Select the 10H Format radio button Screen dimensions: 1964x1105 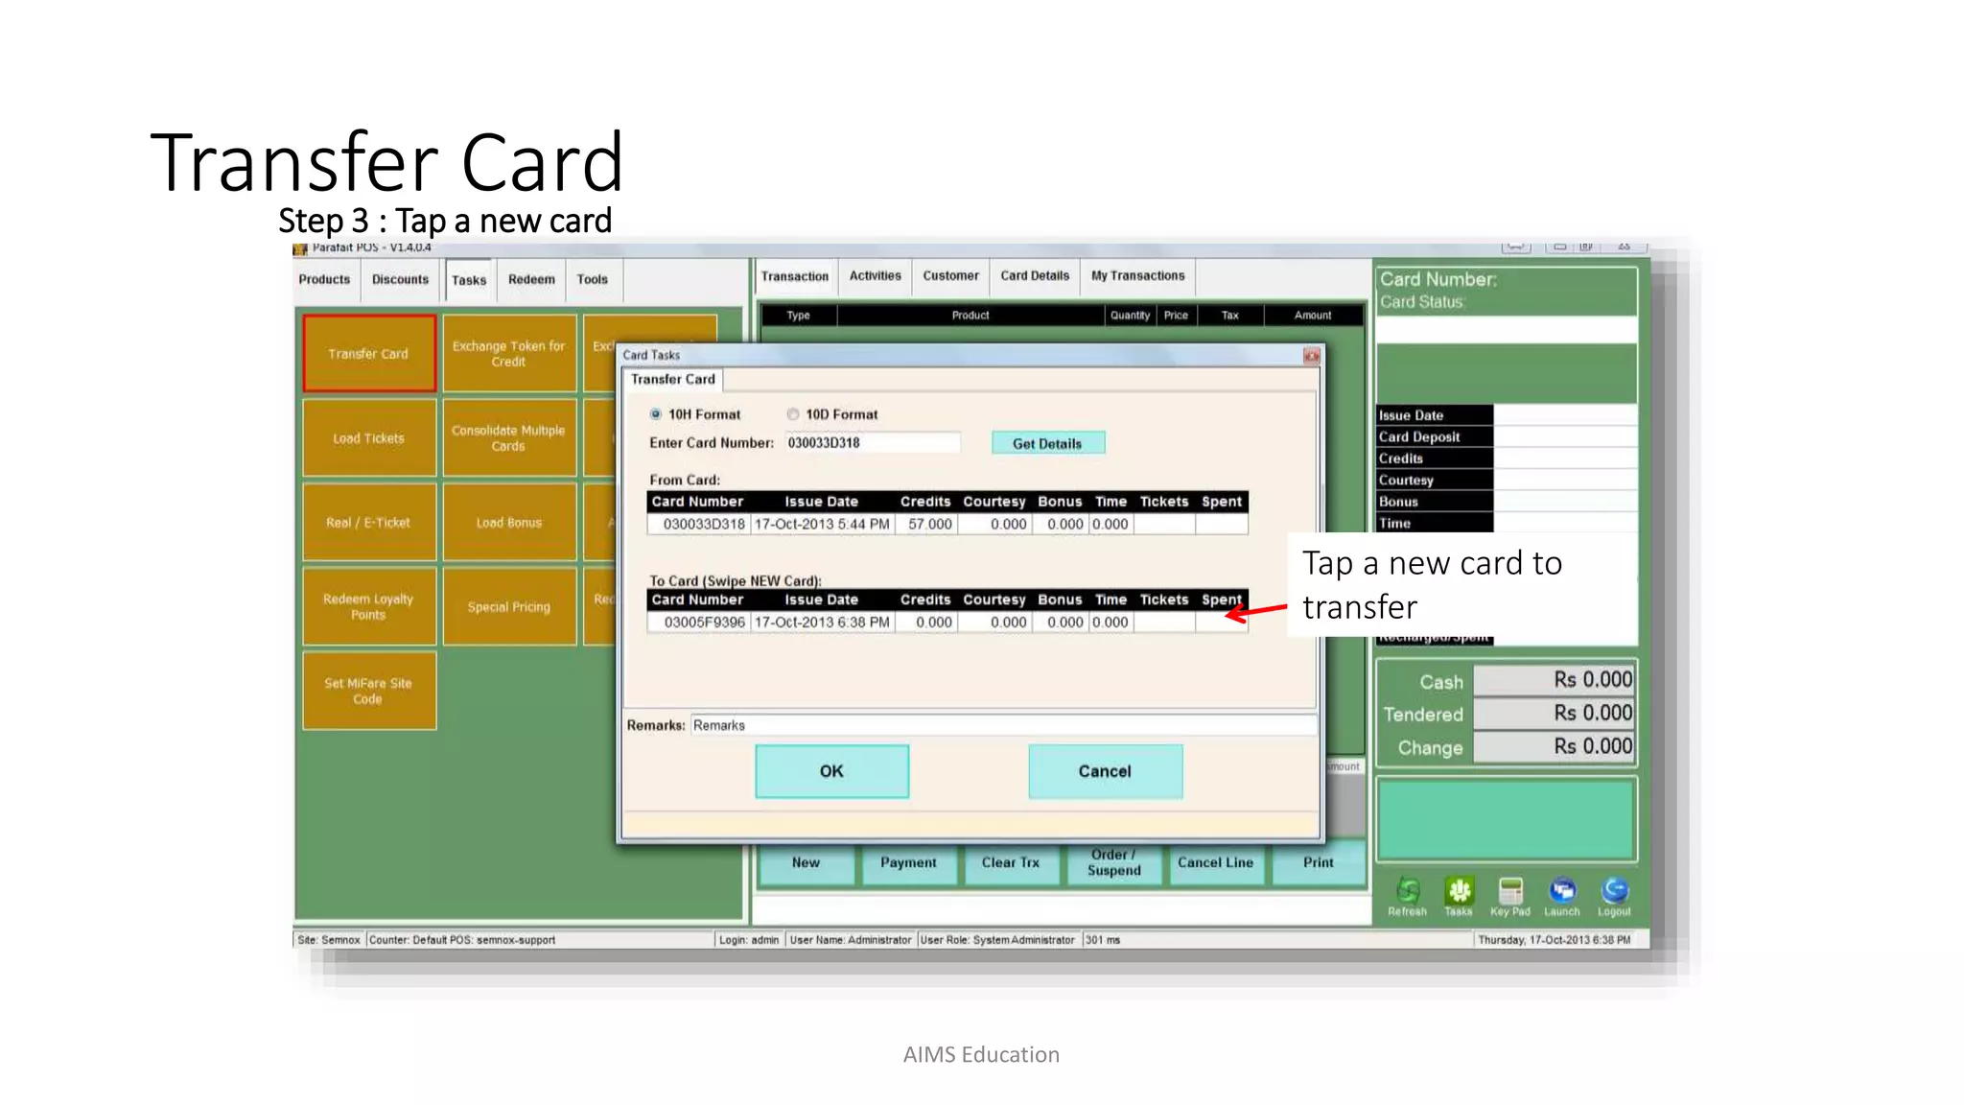tap(656, 414)
